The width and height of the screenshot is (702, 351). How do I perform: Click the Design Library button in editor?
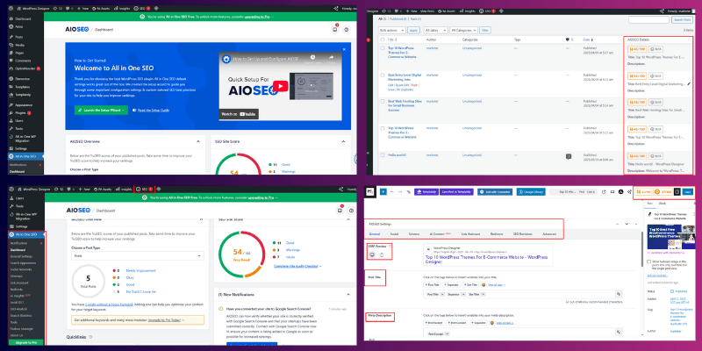pyautogui.click(x=533, y=191)
